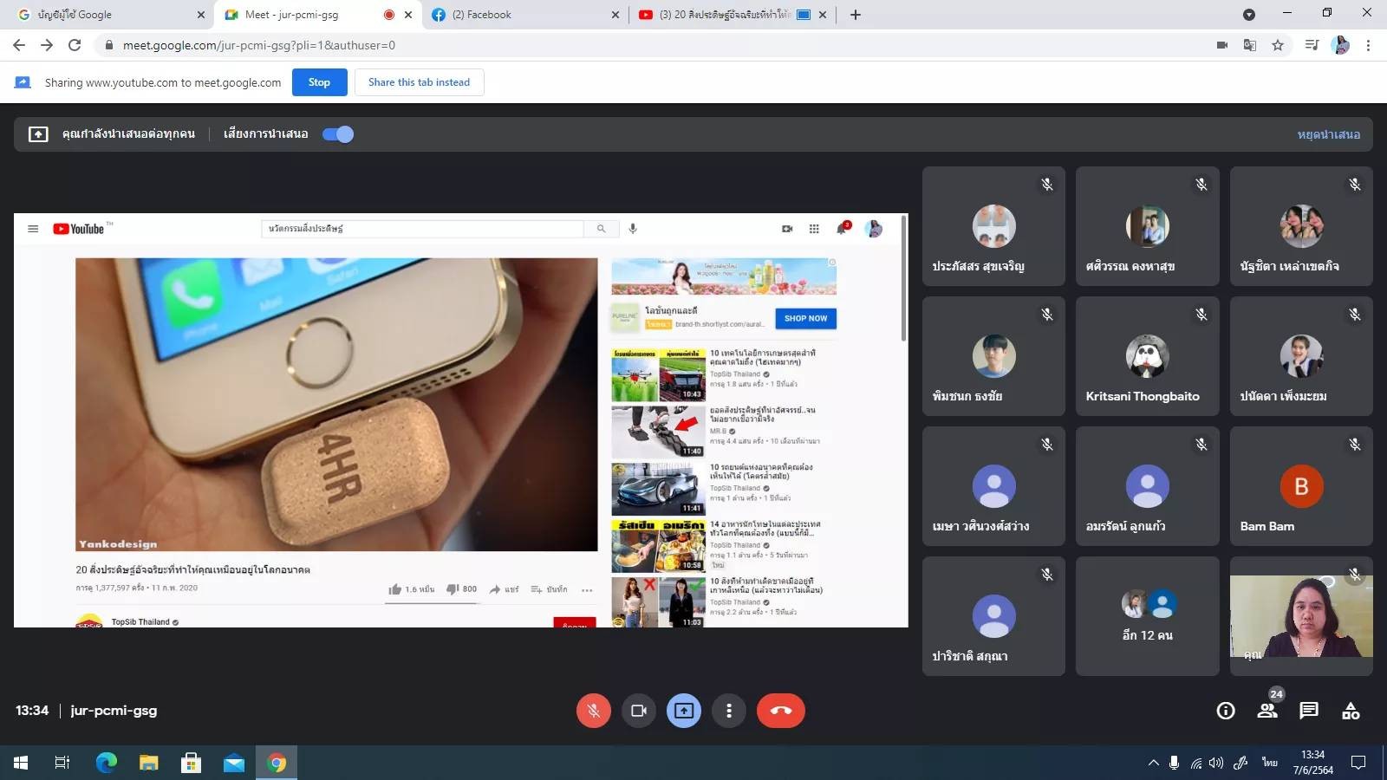Click the address bar URL field
The height and width of the screenshot is (780, 1387).
[607, 45]
